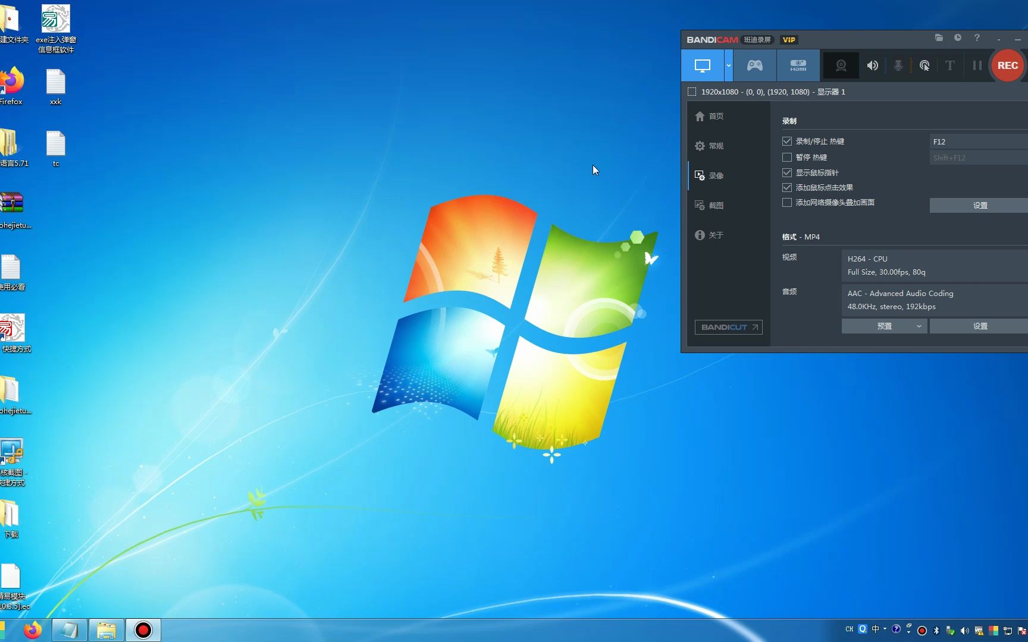
Task: Start recording with the red REC button
Action: point(1007,65)
